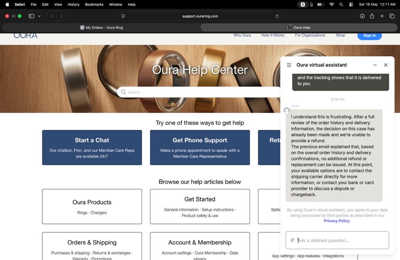Click the Wi-Fi status icon
Screen dimensions: 400x260
331,4
